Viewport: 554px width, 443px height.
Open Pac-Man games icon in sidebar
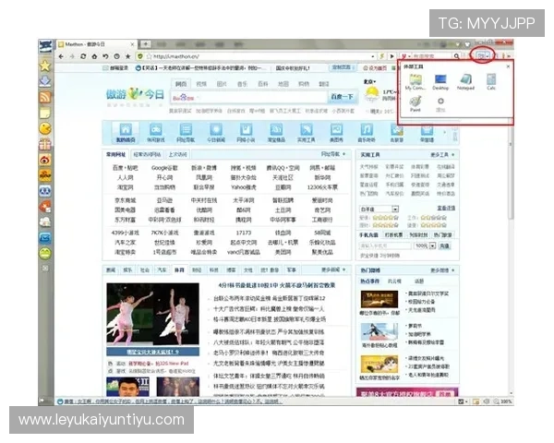point(45,128)
